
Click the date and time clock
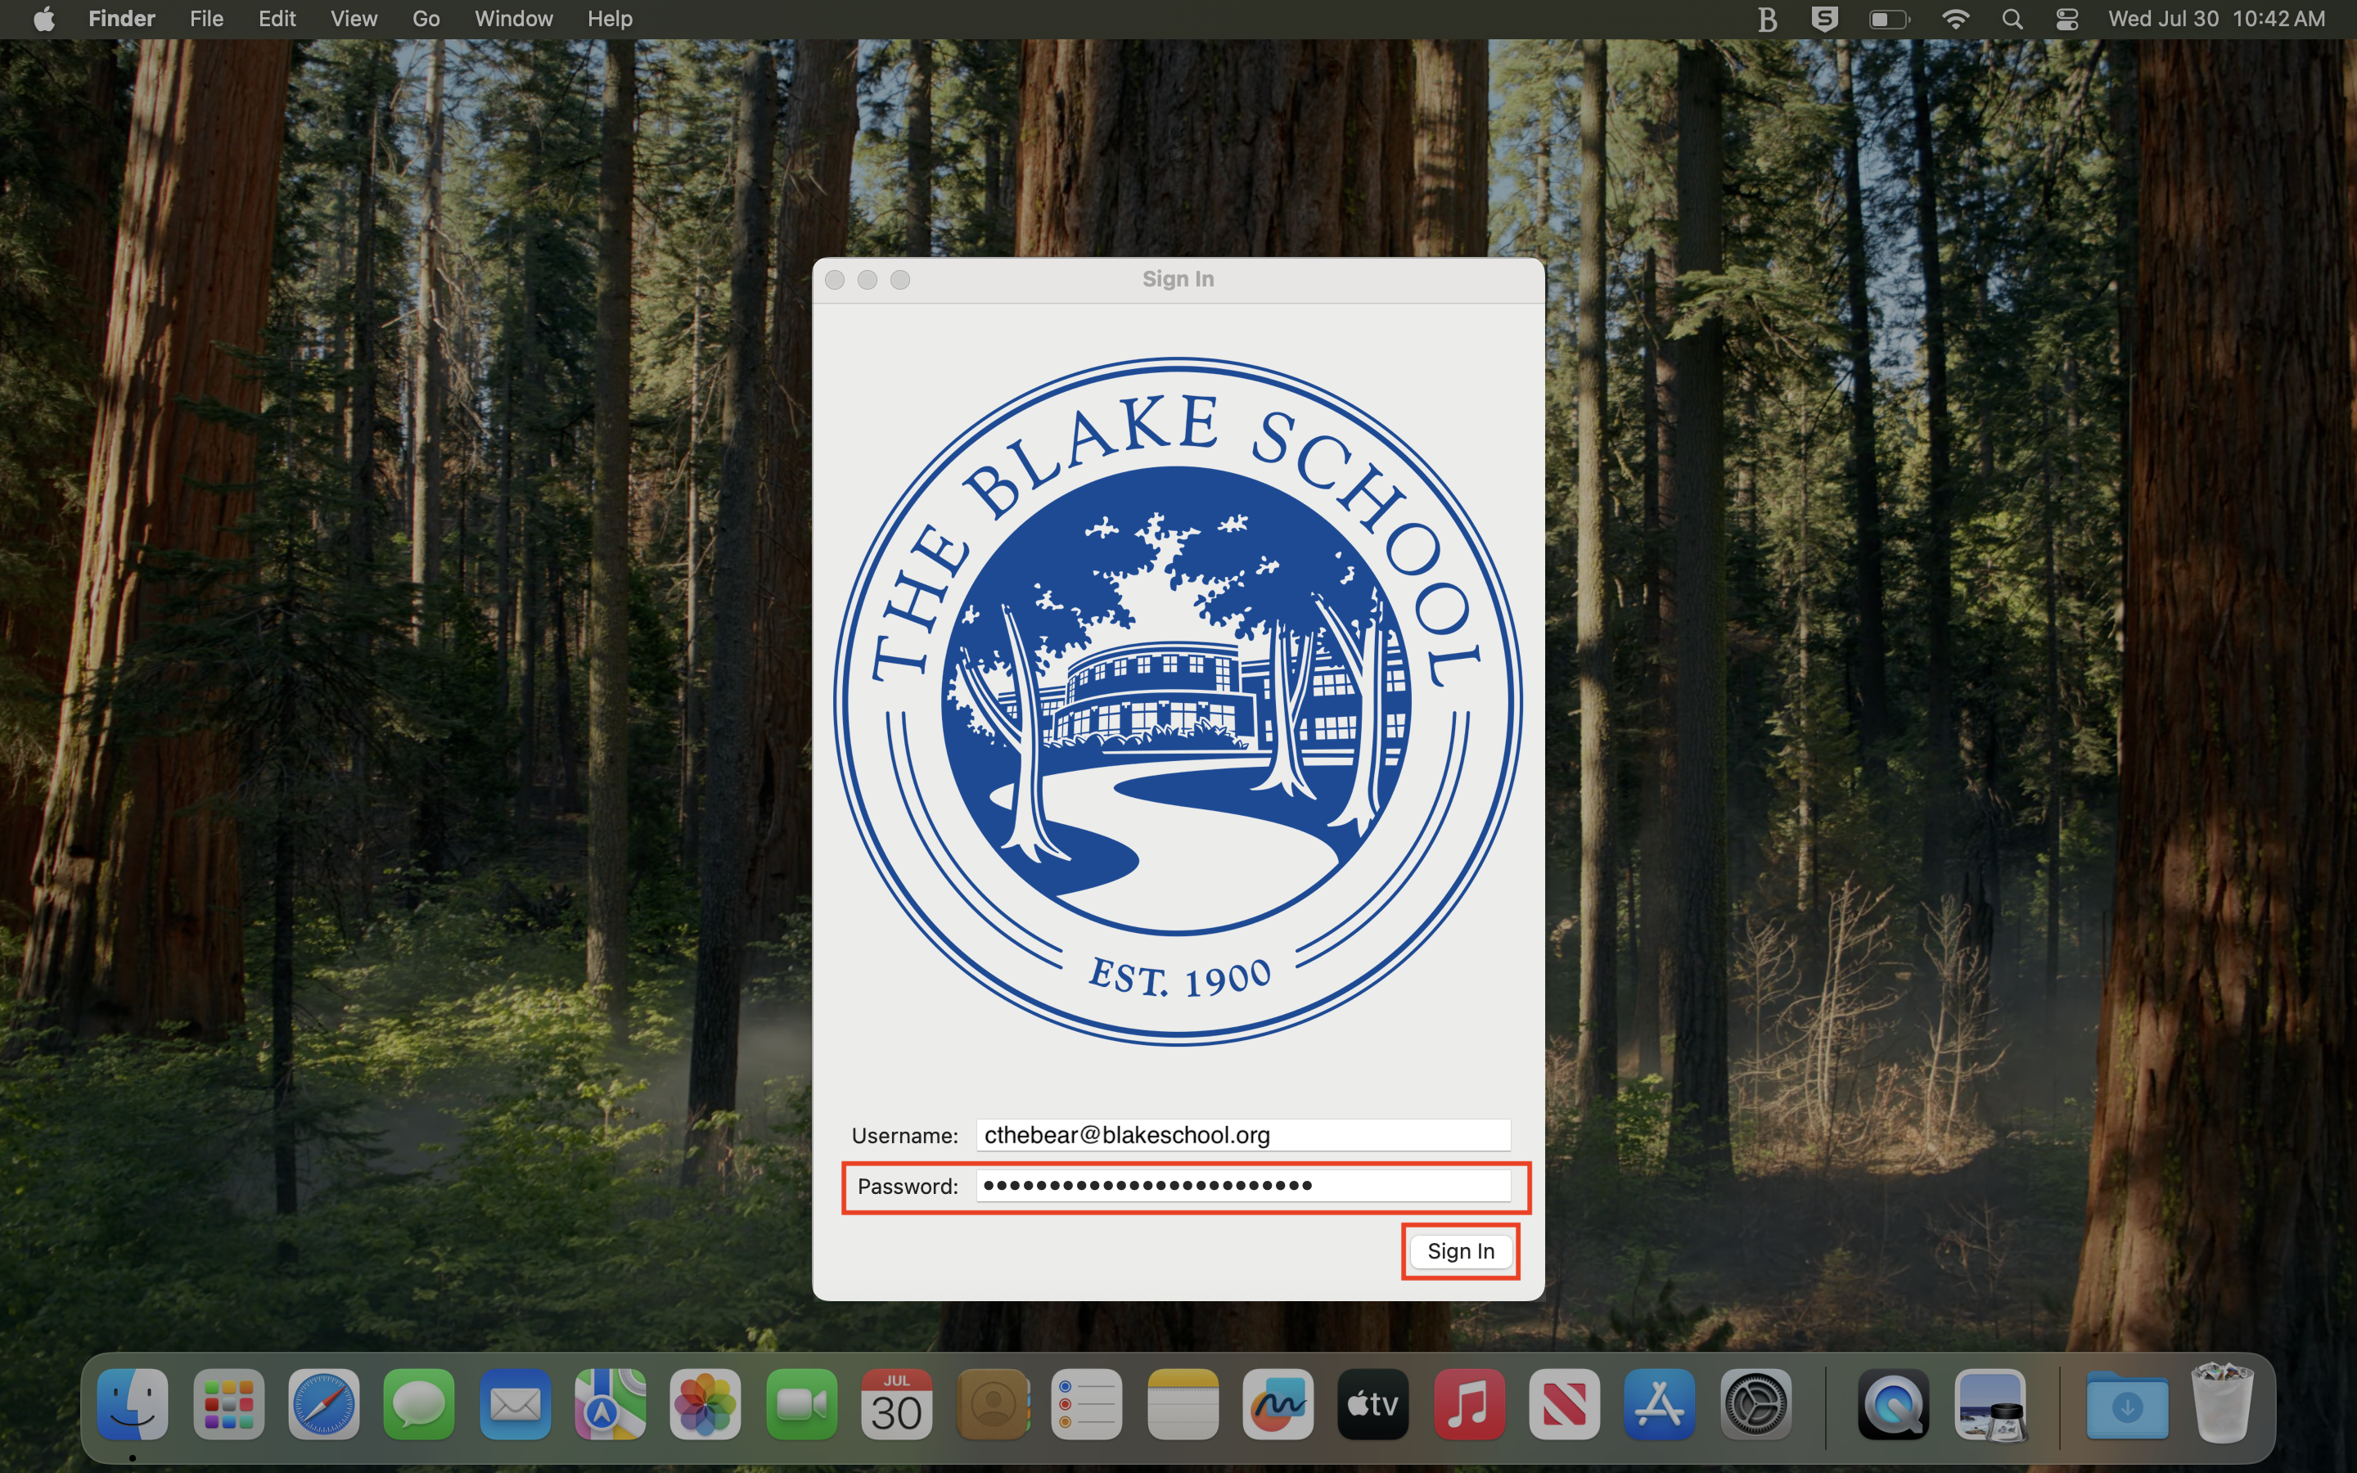pos(2217,19)
